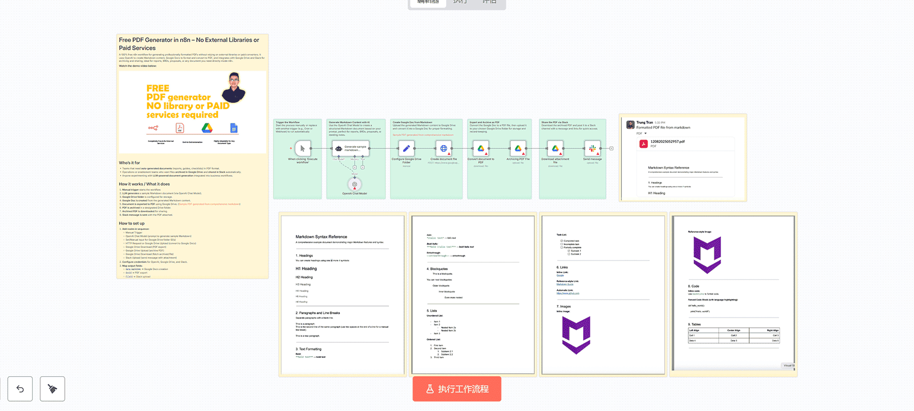
Task: Click the manual trigger node with cursor icon
Action: click(x=302, y=148)
